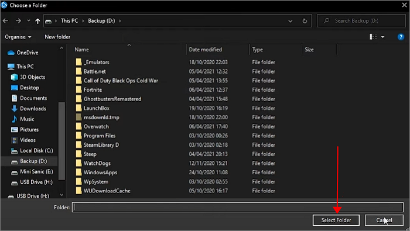Click the Search Backup (D:) box
Image resolution: width=410 pixels, height=231 pixels.
tap(361, 21)
